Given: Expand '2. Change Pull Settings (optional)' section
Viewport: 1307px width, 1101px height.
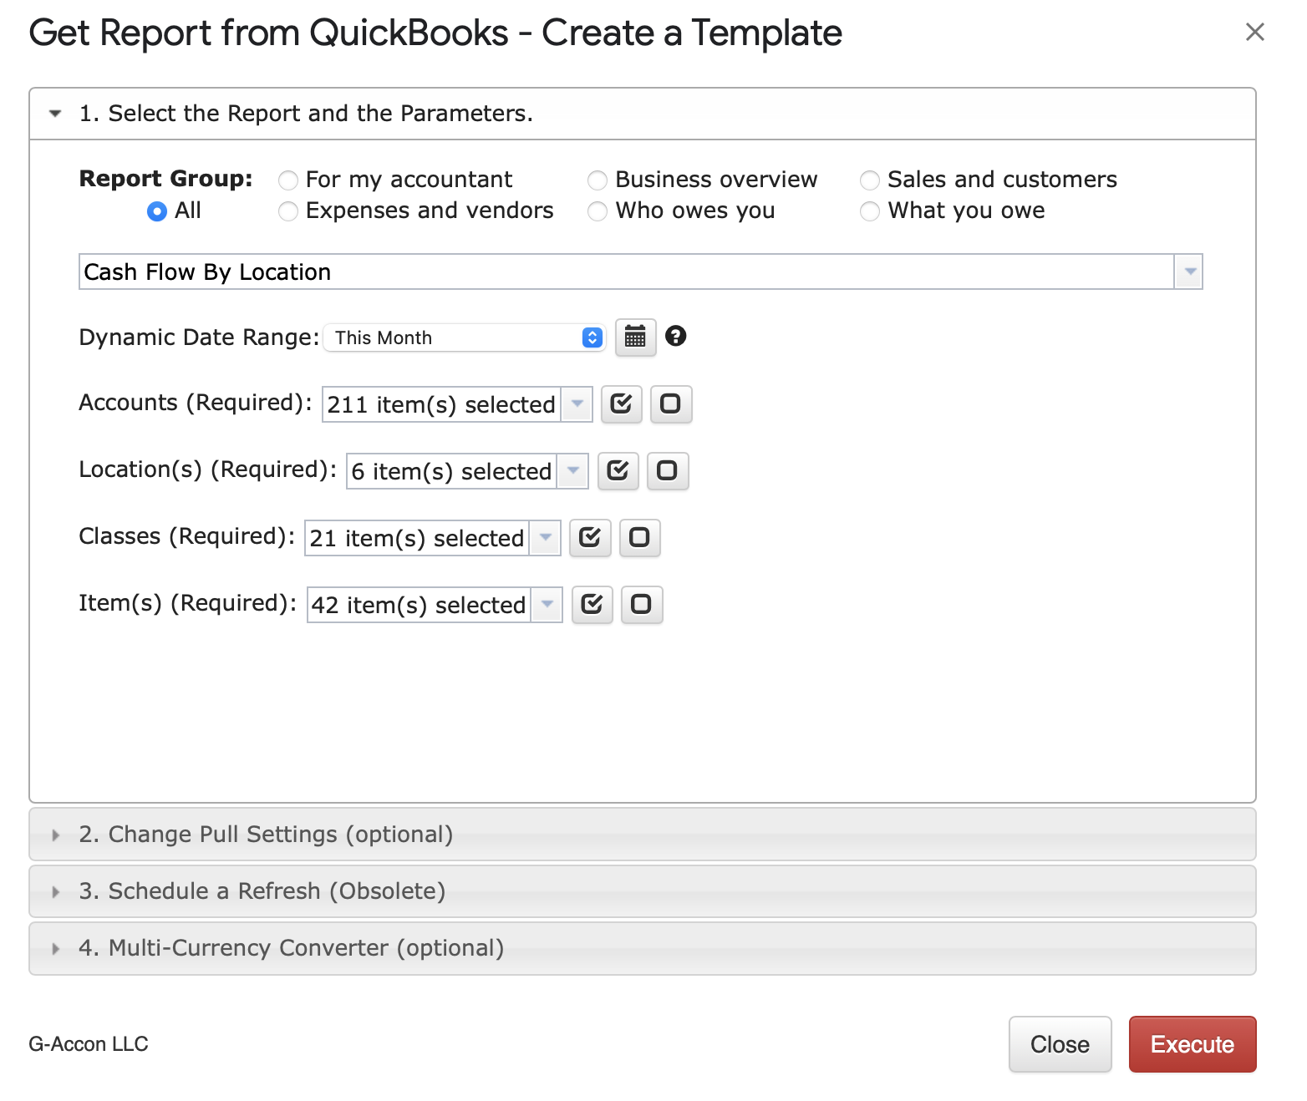Looking at the screenshot, I should [266, 835].
